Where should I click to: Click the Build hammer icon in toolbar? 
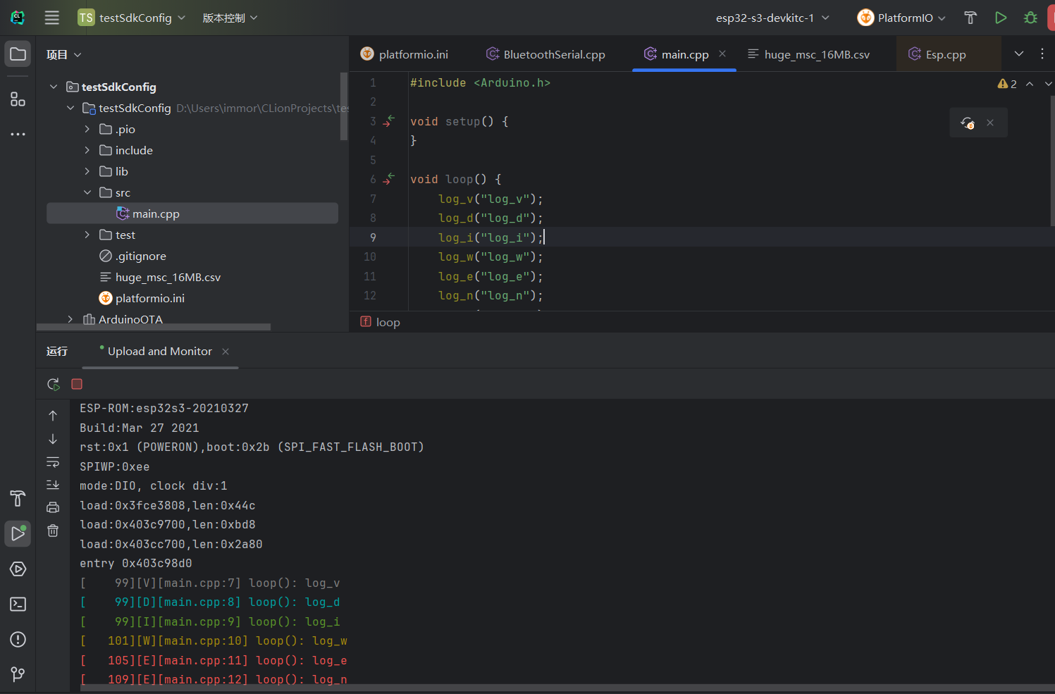(970, 18)
